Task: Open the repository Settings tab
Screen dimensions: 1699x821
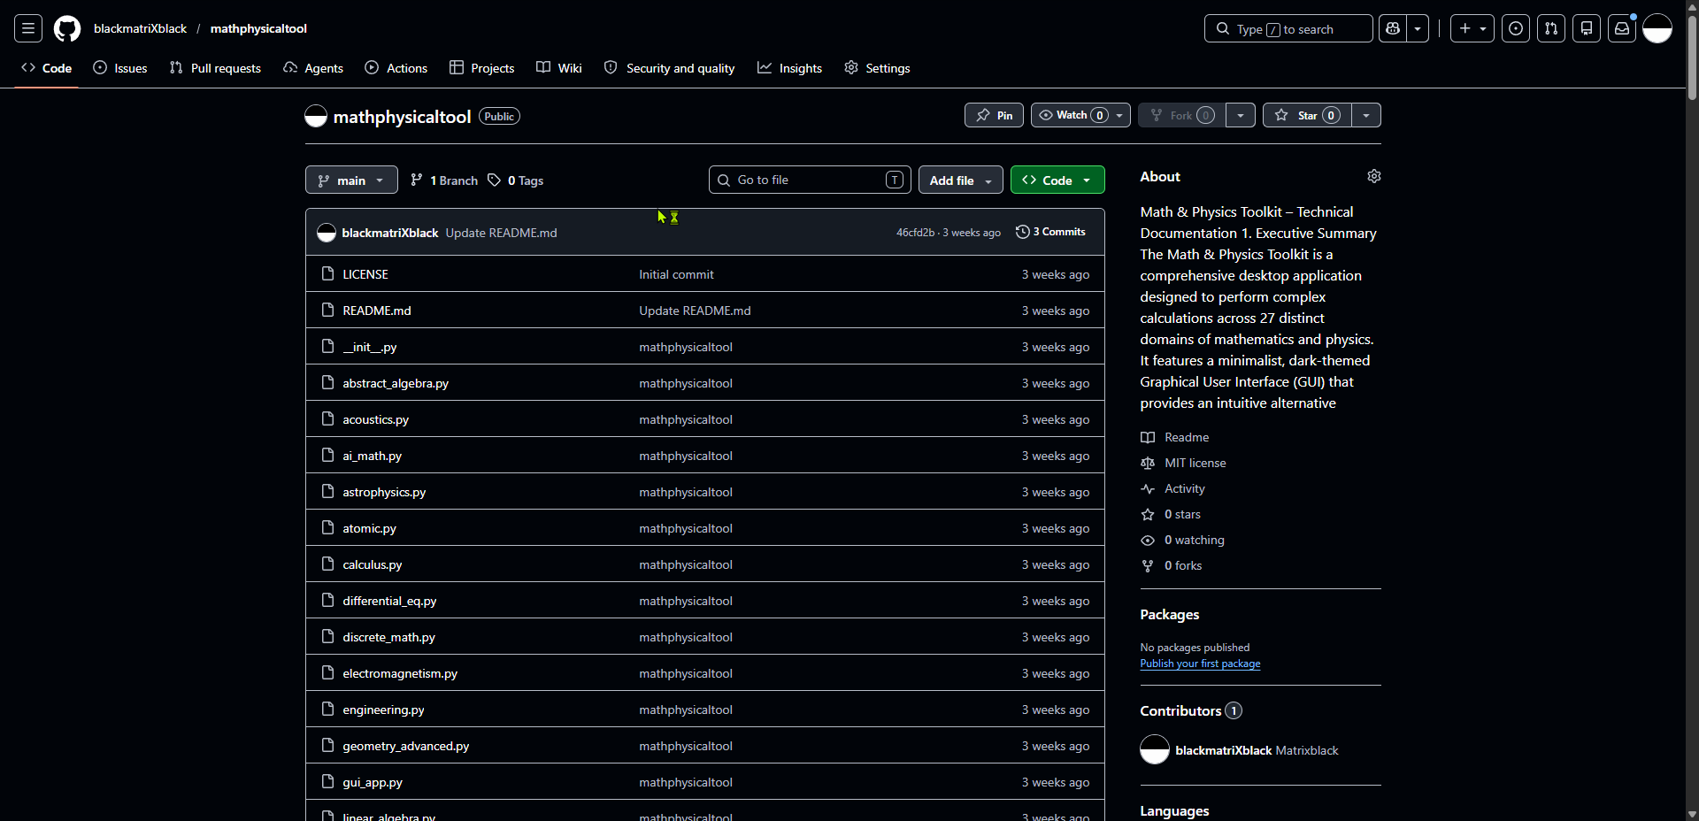Action: pos(877,68)
